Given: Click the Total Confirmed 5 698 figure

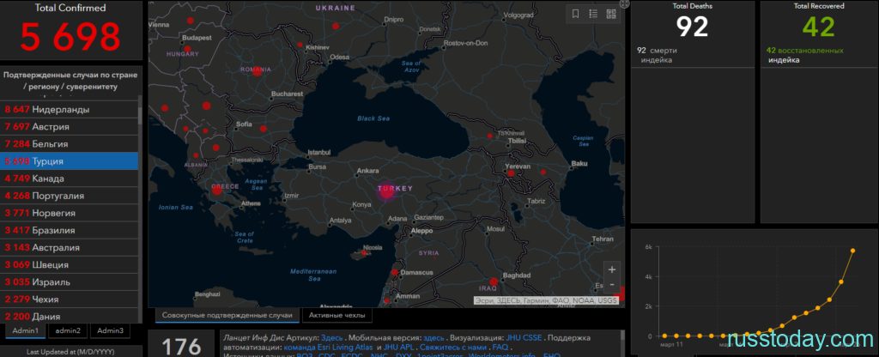Looking at the screenshot, I should click(70, 36).
